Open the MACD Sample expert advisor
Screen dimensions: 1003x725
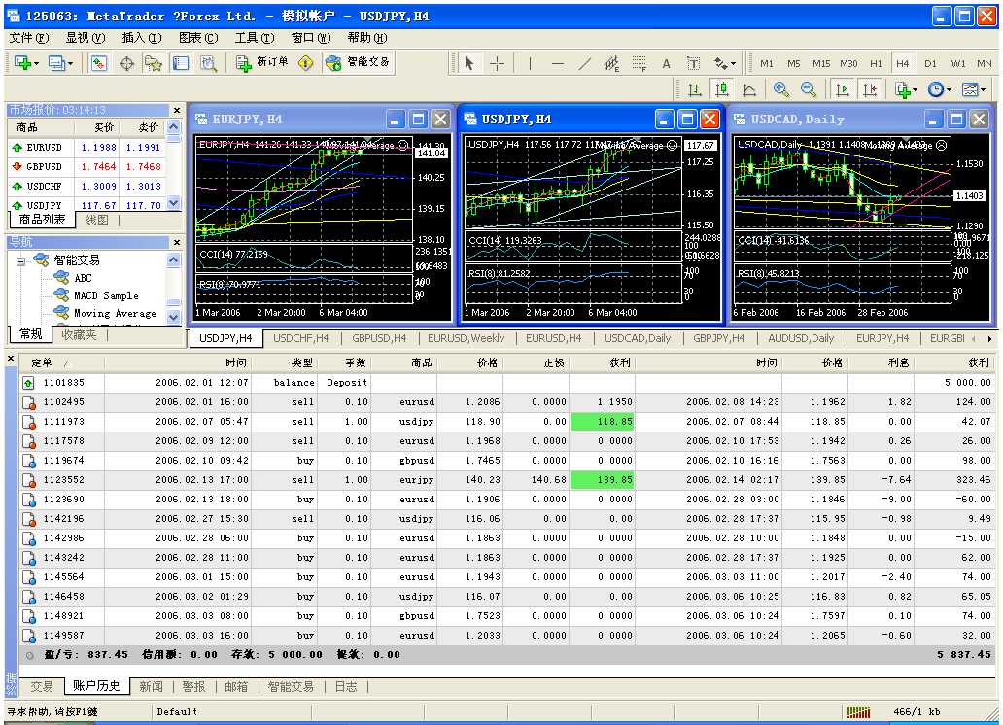(106, 295)
